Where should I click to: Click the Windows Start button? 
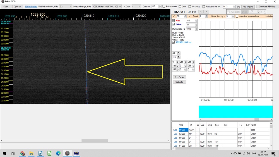[x=4, y=153]
